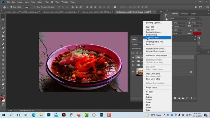The width and height of the screenshot is (210, 118).
Task: Open the palette icon in collapsed panel dock
Action: point(166,19)
